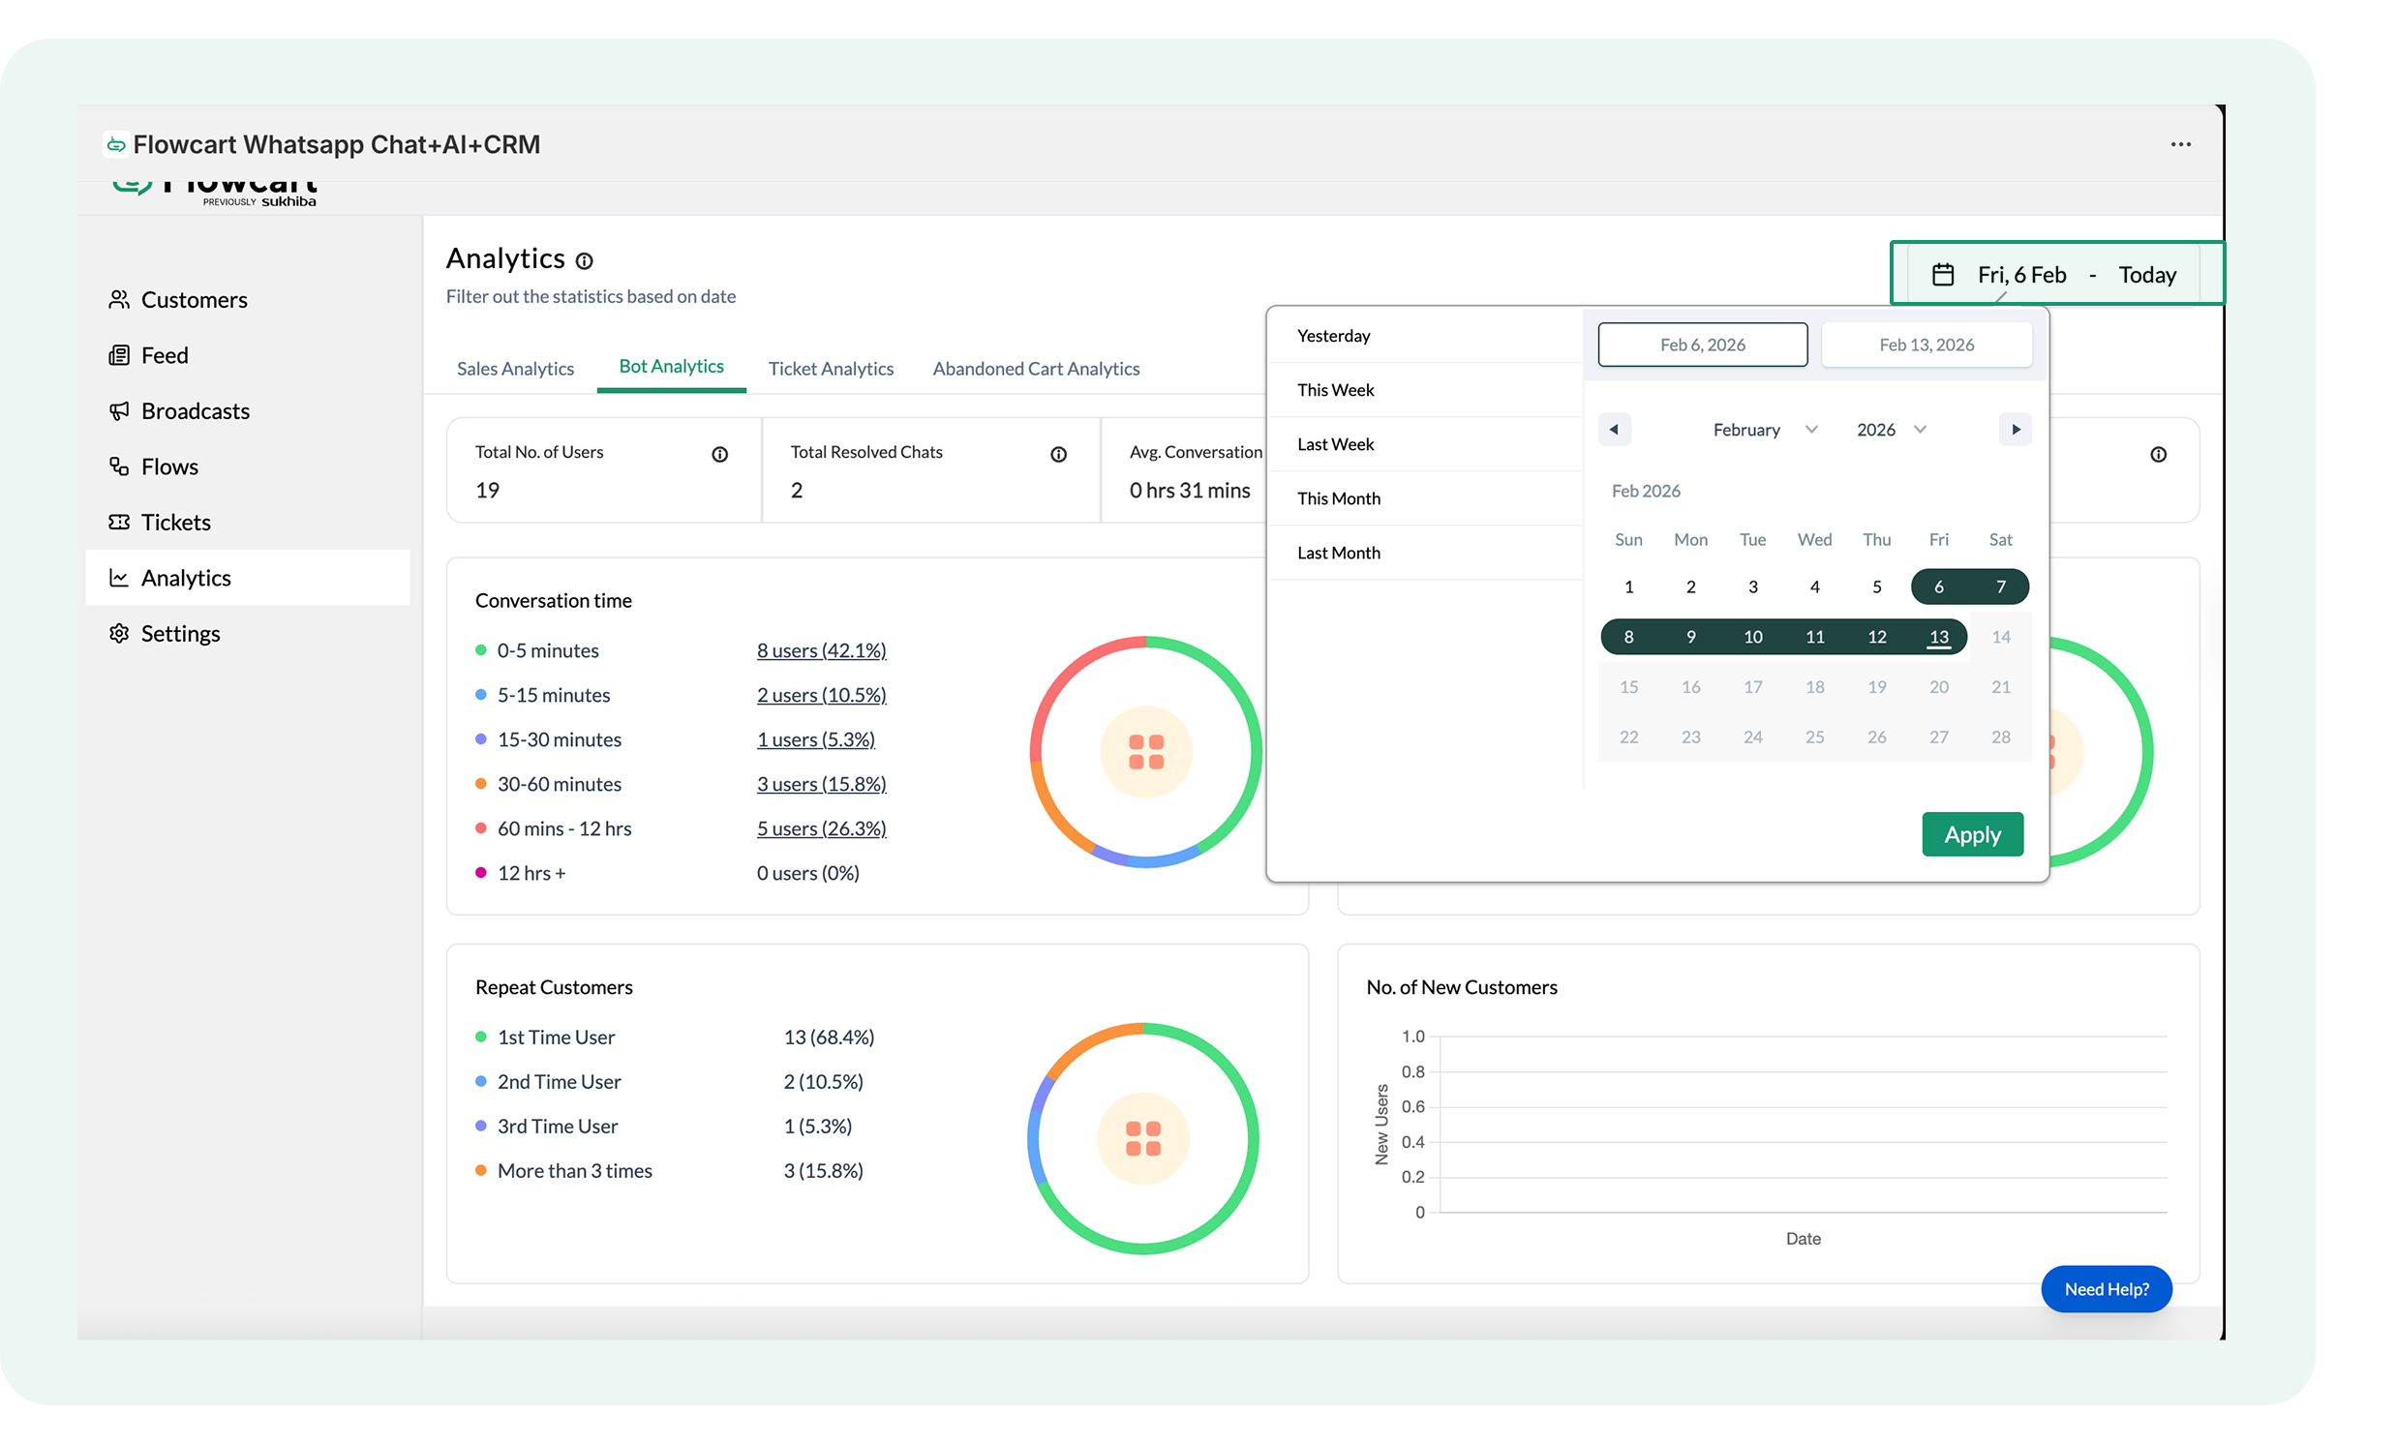The height and width of the screenshot is (1444, 2397).
Task: Open the three-dot menu at top right
Action: pos(2180,144)
